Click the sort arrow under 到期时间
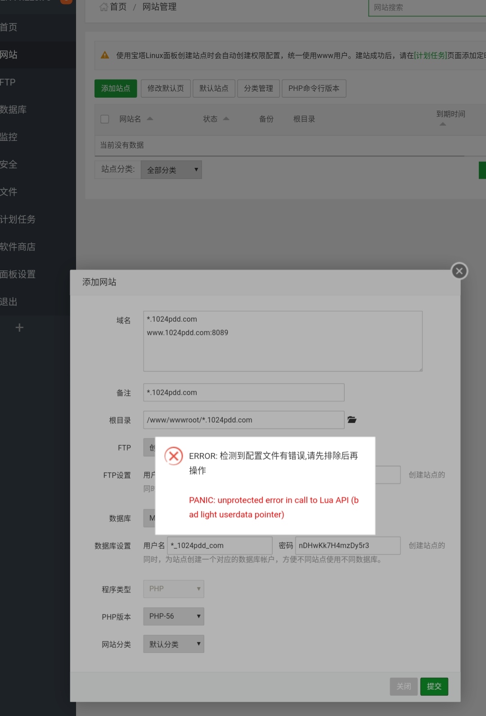Viewport: 486px width, 716px height. (443, 124)
